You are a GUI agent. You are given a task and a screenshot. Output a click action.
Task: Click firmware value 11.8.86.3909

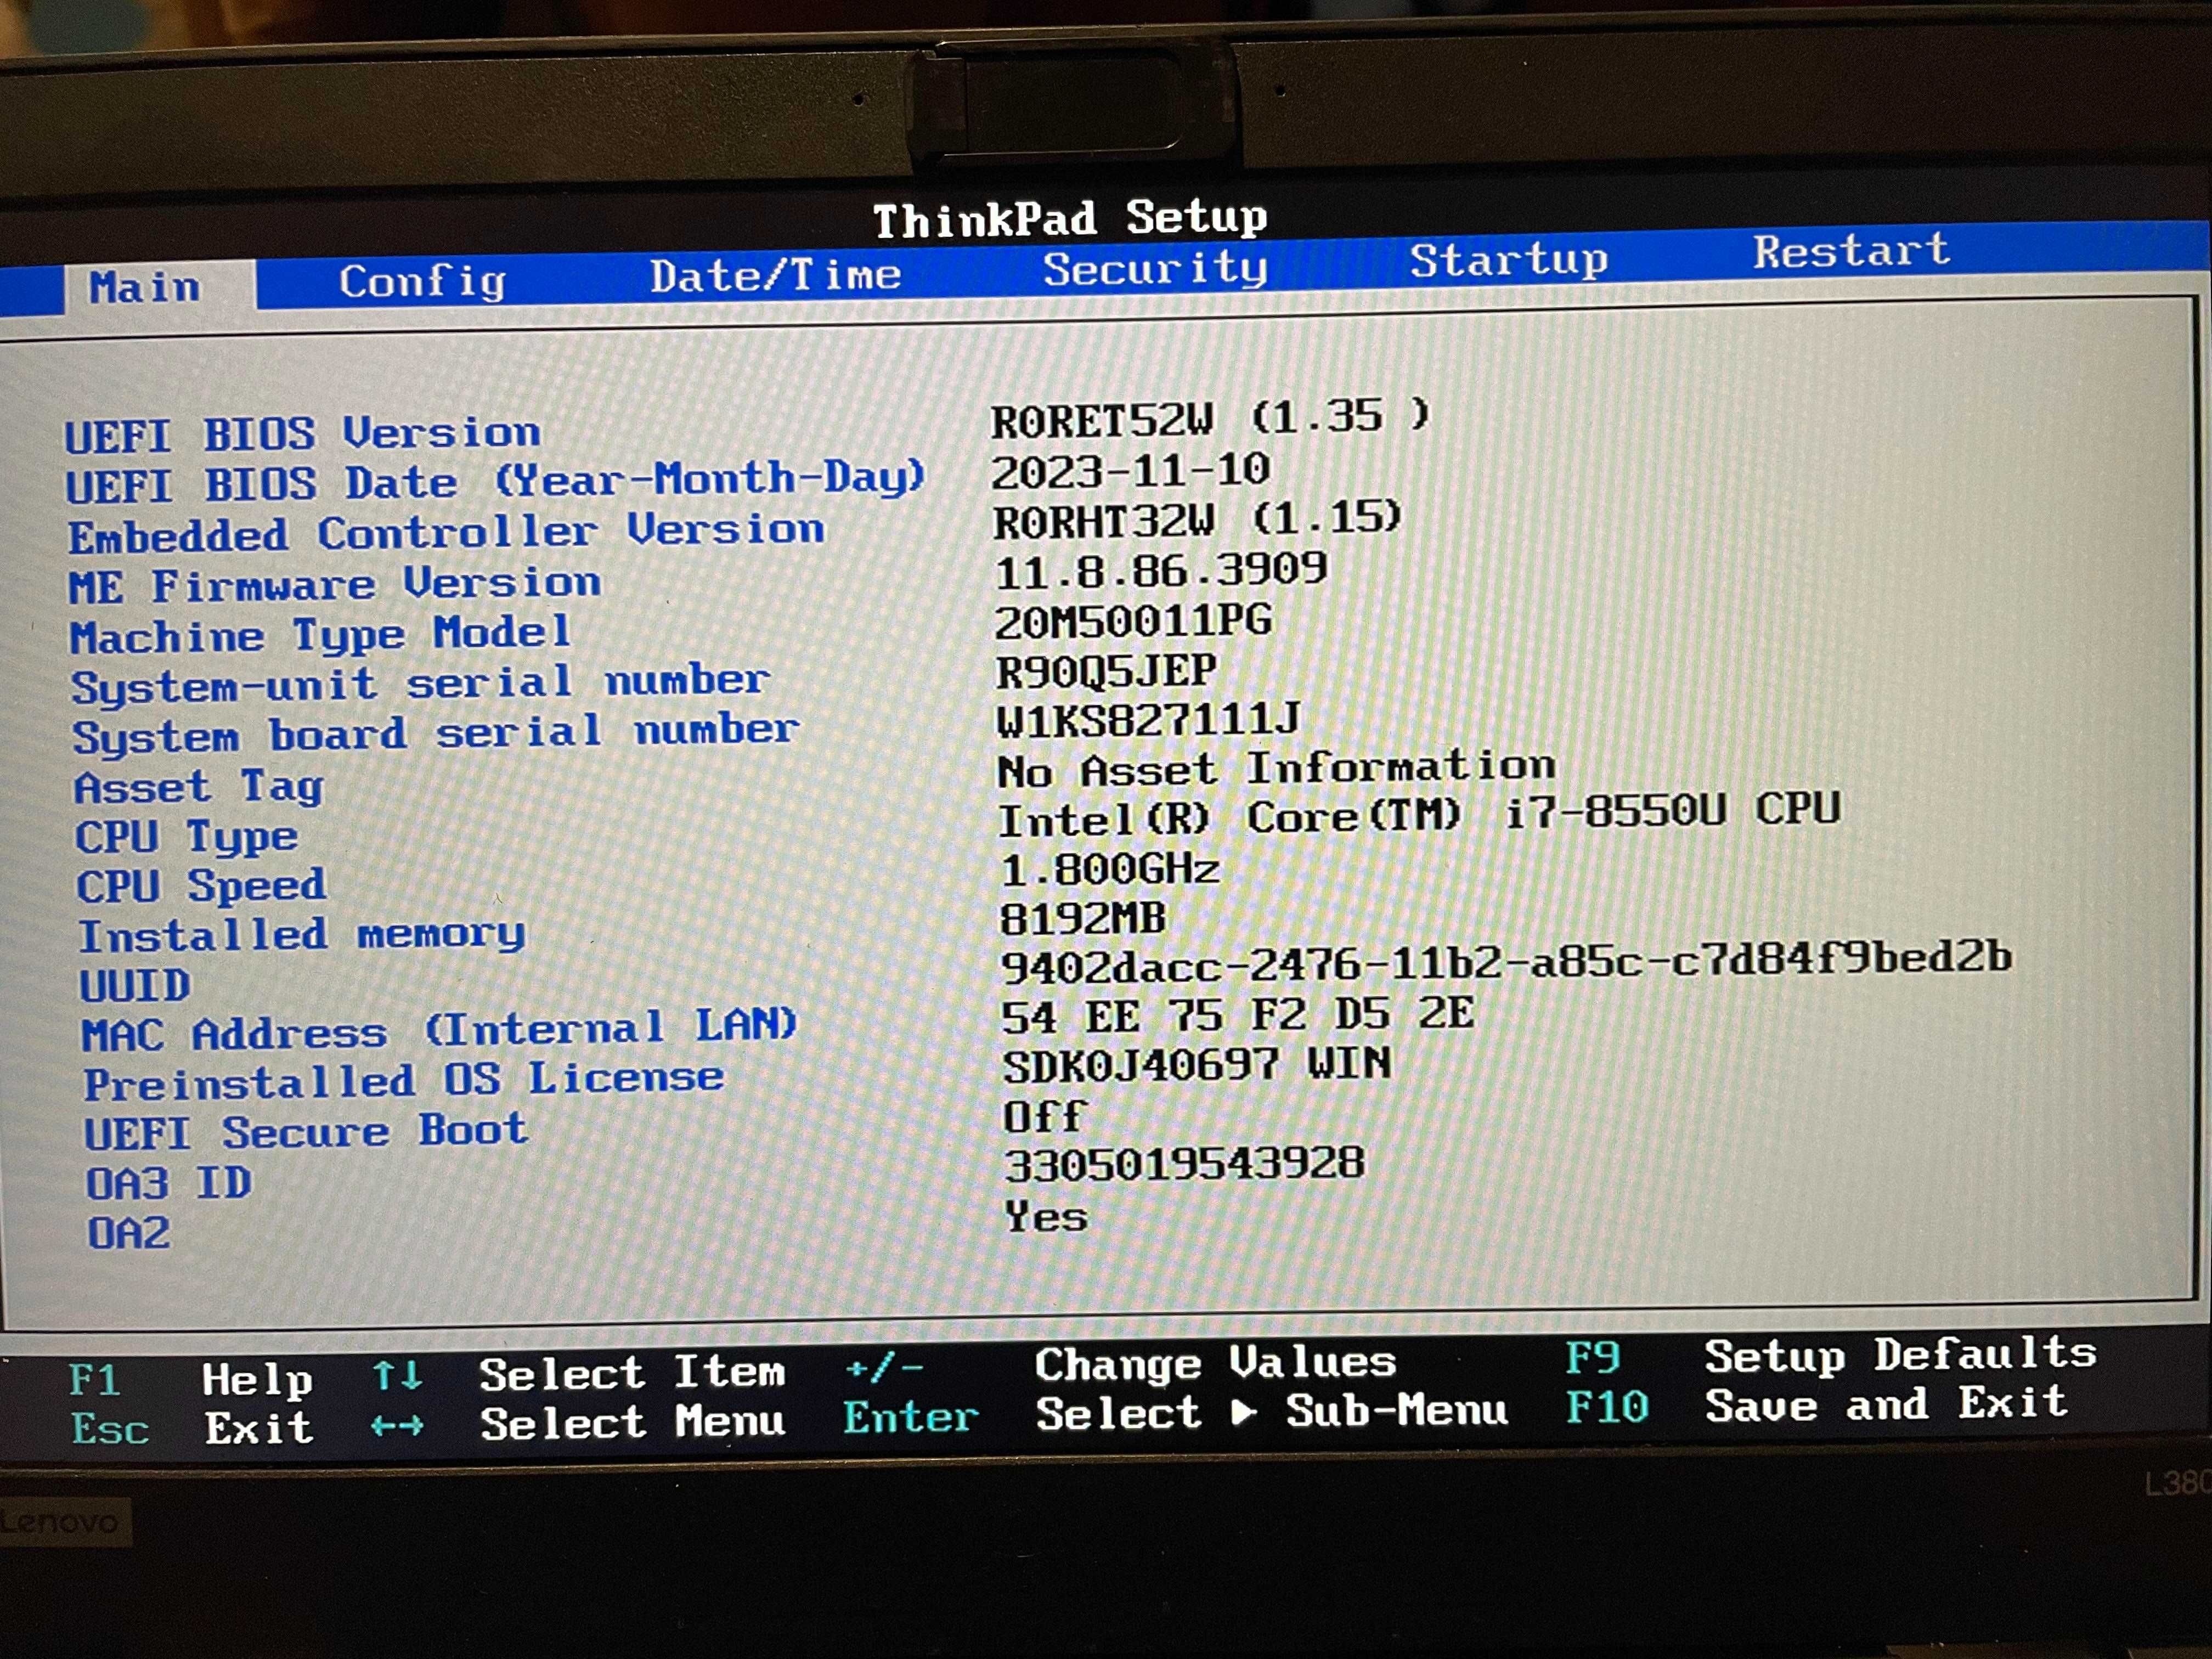(x=1161, y=570)
